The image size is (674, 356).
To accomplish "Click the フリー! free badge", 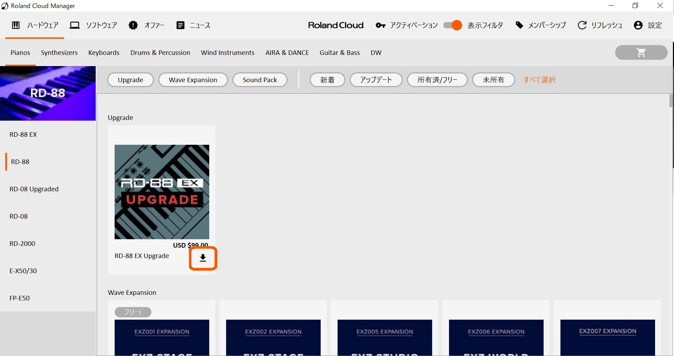I will tap(133, 312).
